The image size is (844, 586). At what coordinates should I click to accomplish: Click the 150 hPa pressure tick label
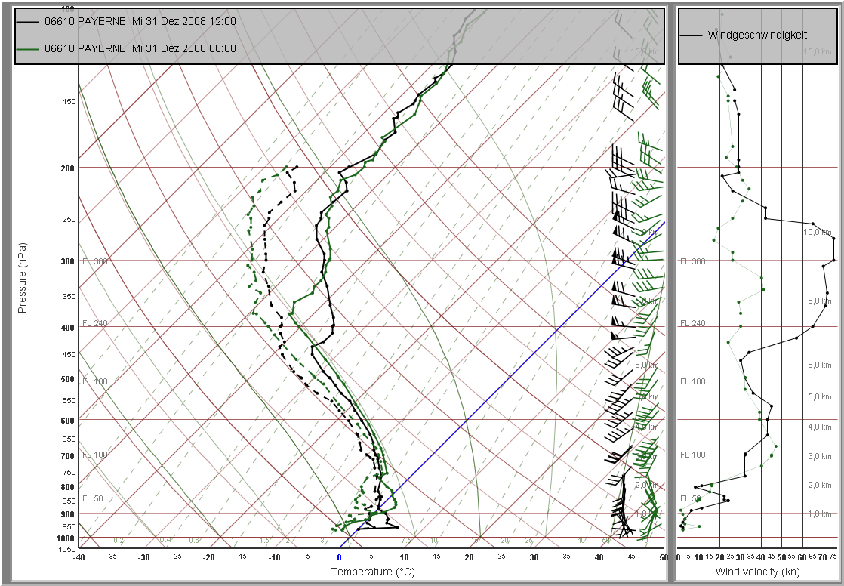click(68, 102)
